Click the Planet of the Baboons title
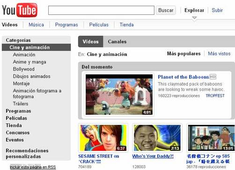Viewport: 235px width, 170px height. tap(184, 77)
